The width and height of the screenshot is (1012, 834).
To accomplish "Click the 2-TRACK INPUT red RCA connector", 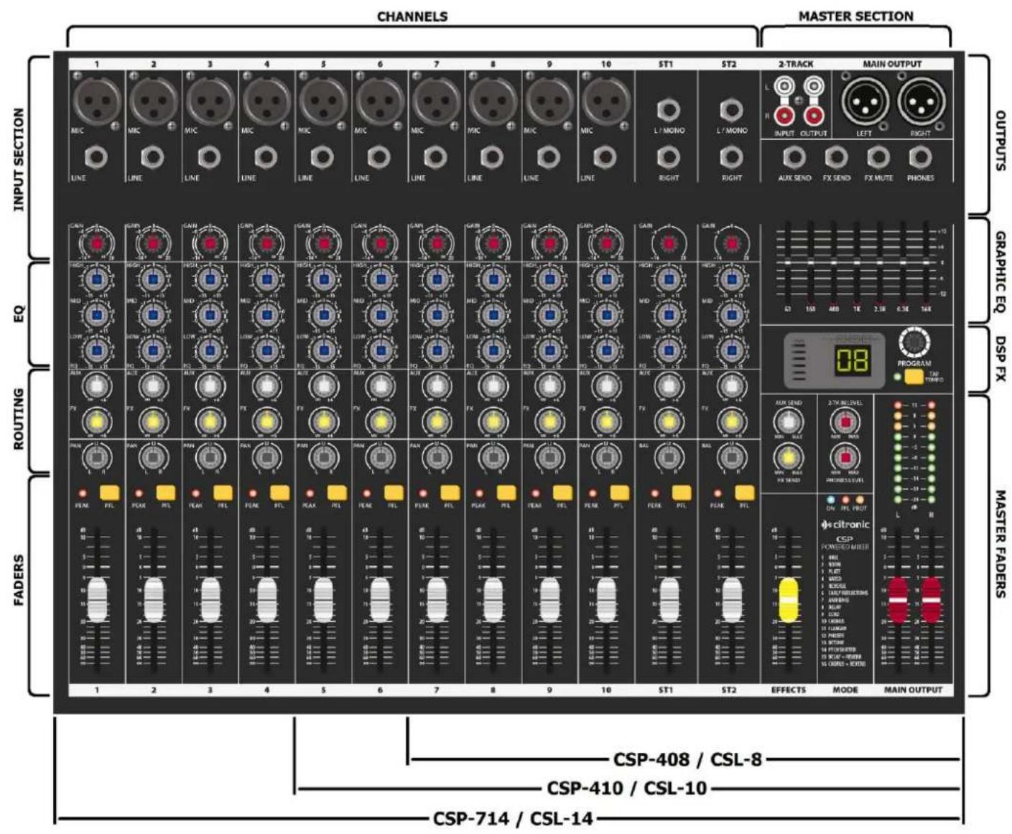I will pyautogui.click(x=784, y=115).
